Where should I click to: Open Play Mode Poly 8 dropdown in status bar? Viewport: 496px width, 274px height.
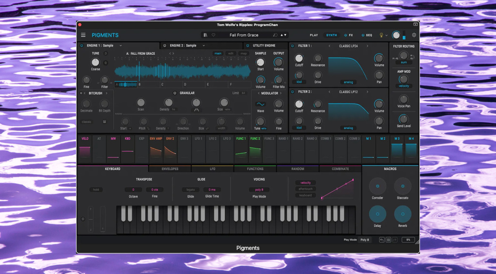tap(365, 240)
